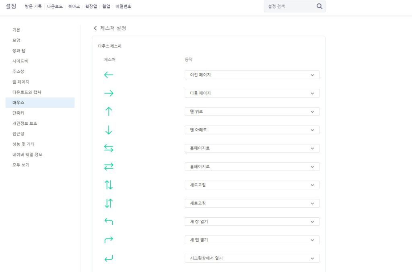
Task: Select 다운로드와 캡처 in the sidebar
Action: point(40,92)
